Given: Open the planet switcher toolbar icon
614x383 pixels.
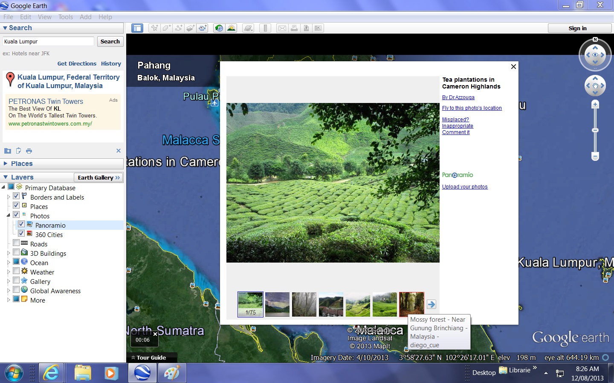Looking at the screenshot, I should (248, 28).
